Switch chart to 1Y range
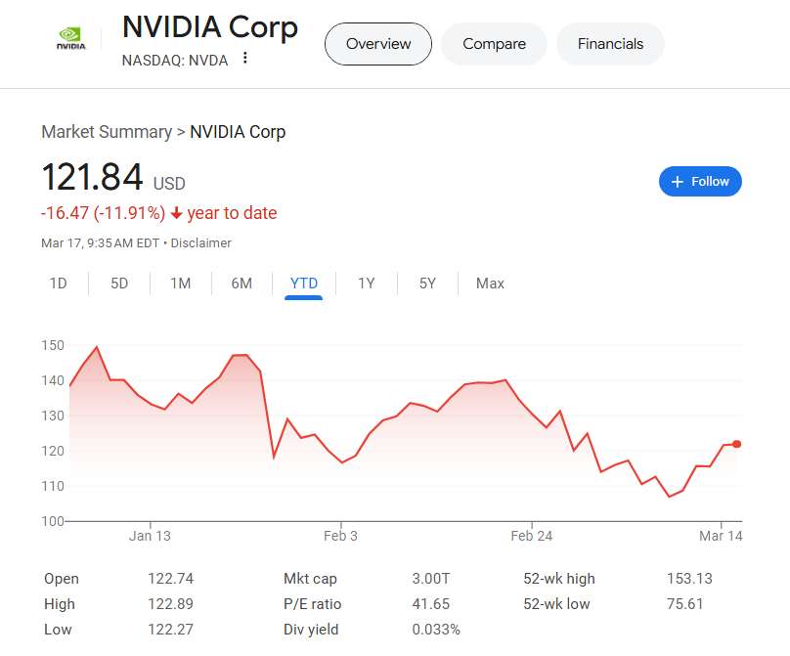The width and height of the screenshot is (790, 656). 366,284
